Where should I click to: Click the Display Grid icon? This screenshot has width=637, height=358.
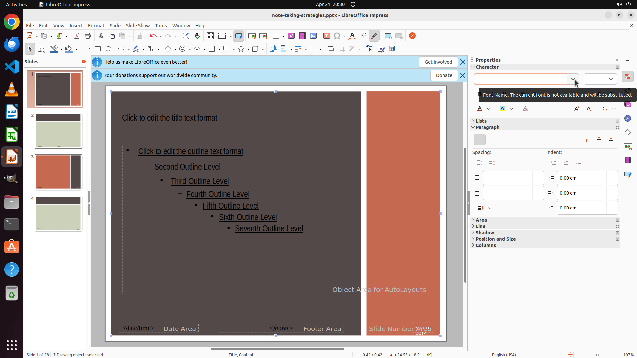click(x=210, y=36)
